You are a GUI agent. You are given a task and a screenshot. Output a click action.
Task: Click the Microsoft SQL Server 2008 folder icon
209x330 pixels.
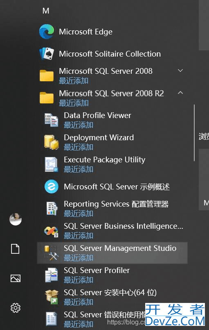(x=47, y=76)
